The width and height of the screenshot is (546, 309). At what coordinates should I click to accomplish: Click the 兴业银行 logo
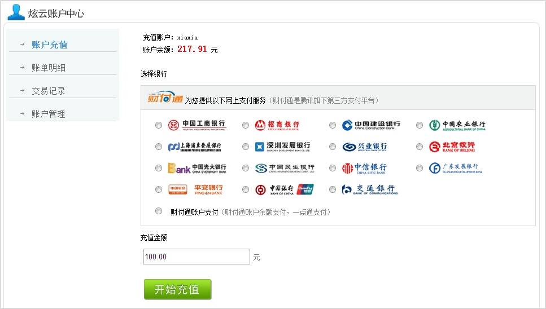(365, 147)
